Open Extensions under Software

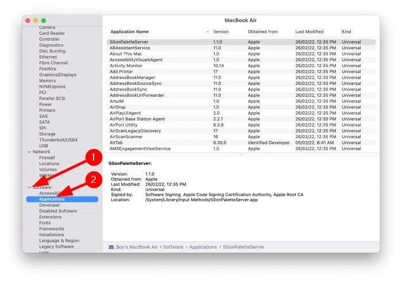pyautogui.click(x=51, y=217)
